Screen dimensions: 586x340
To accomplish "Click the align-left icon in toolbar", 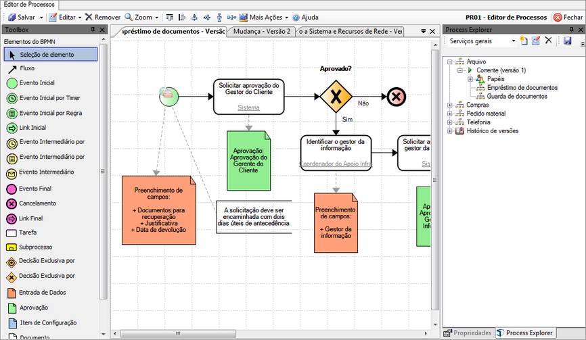I will [181, 17].
